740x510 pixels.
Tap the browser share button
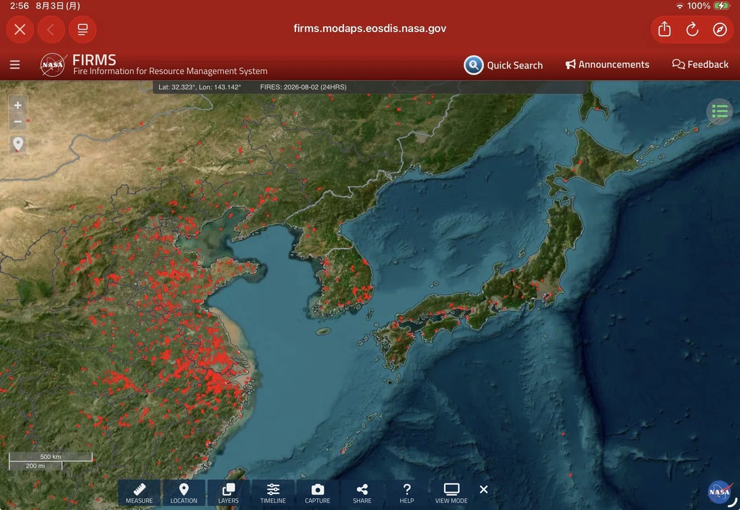tap(664, 29)
